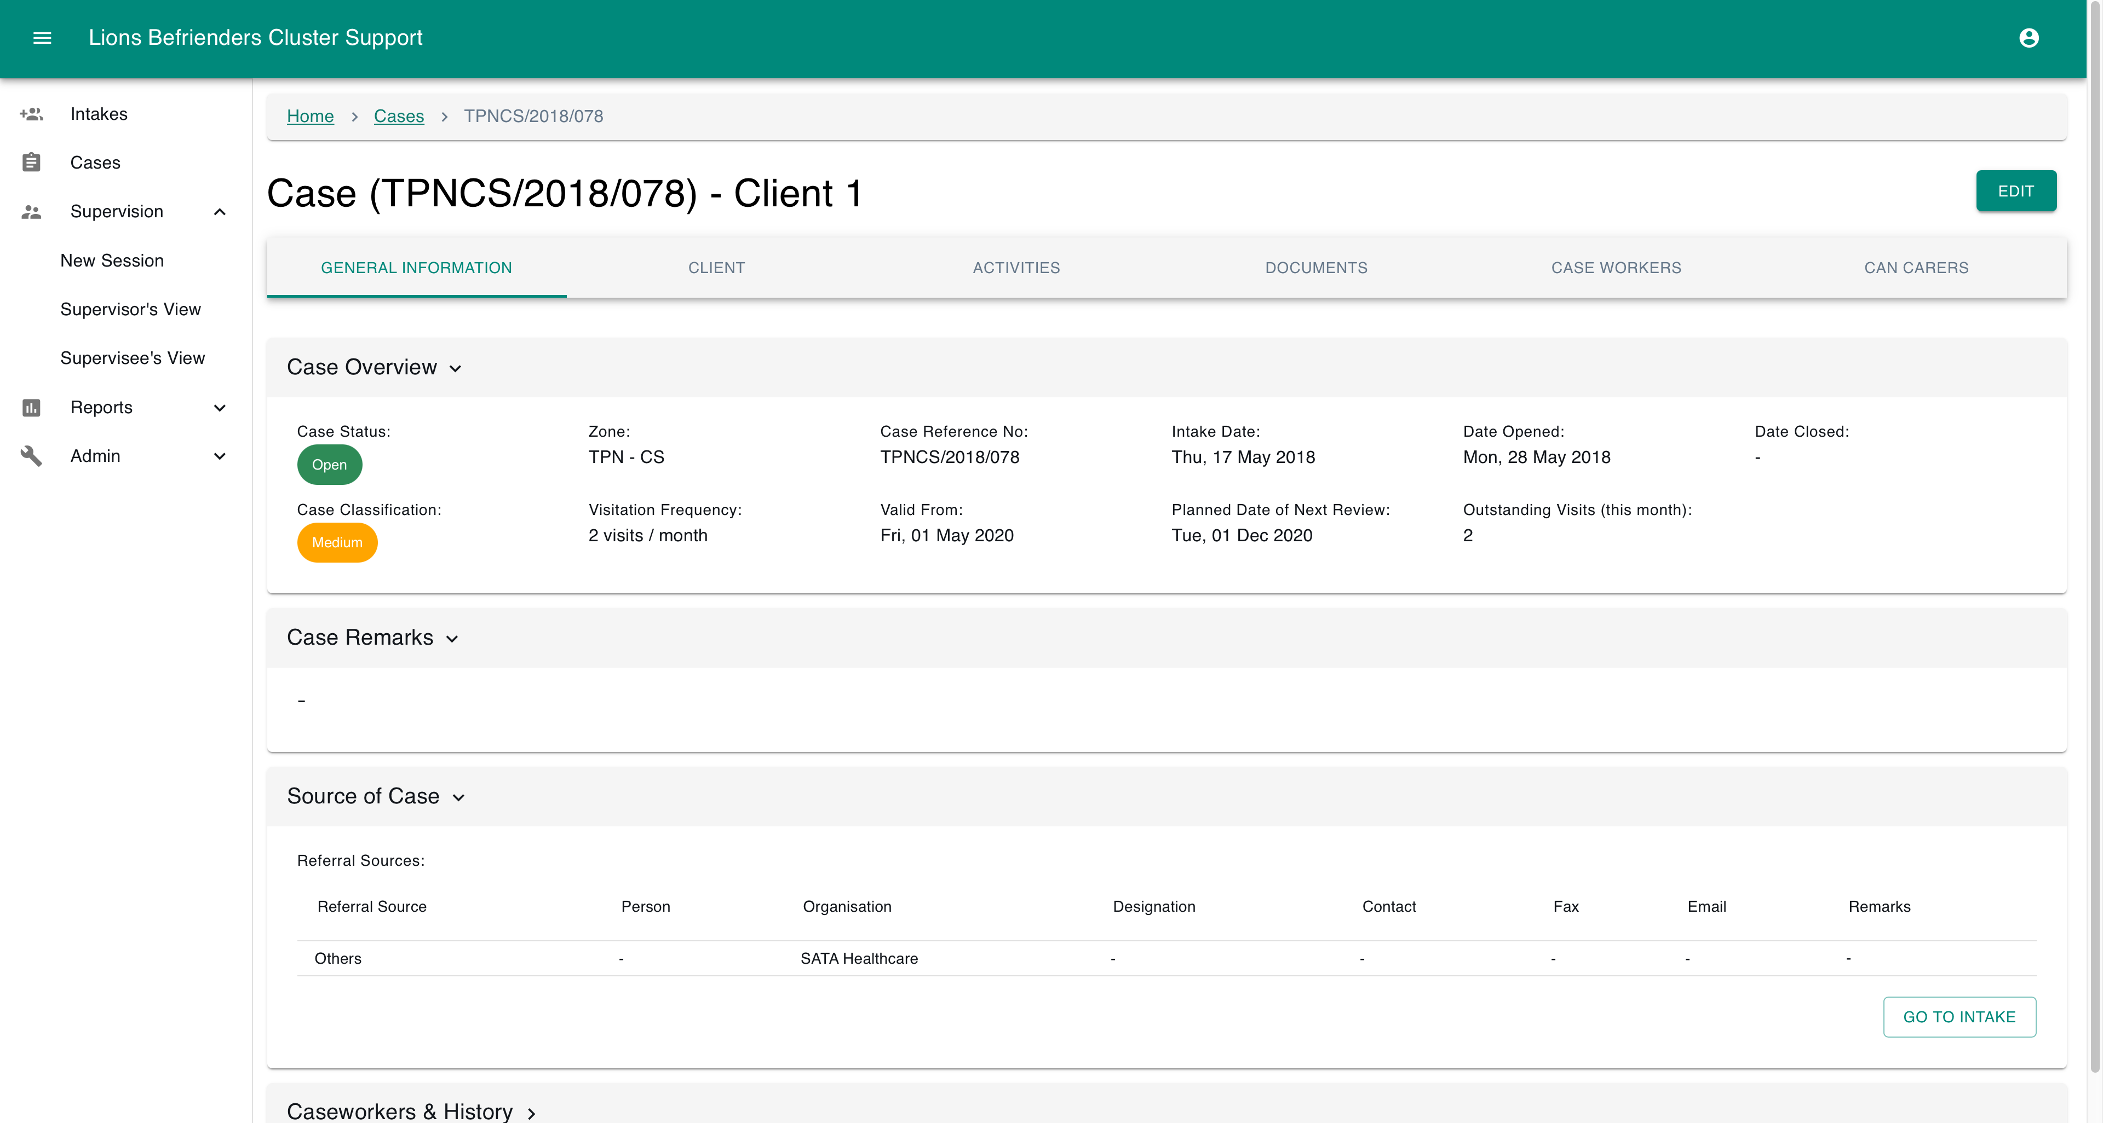Click the Cases clipboard icon
This screenshot has width=2103, height=1123.
(x=31, y=163)
